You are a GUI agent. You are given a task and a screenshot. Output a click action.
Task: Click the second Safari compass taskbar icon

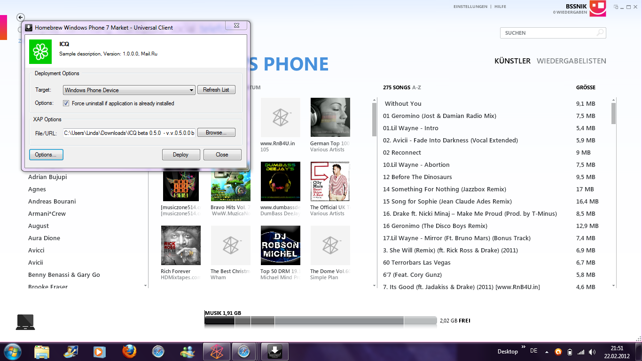[x=244, y=352]
